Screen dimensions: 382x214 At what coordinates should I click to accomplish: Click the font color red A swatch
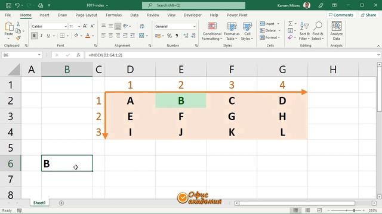88,36
